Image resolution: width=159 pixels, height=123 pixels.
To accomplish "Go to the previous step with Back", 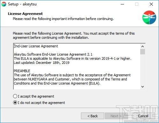I will click(x=92, y=116).
